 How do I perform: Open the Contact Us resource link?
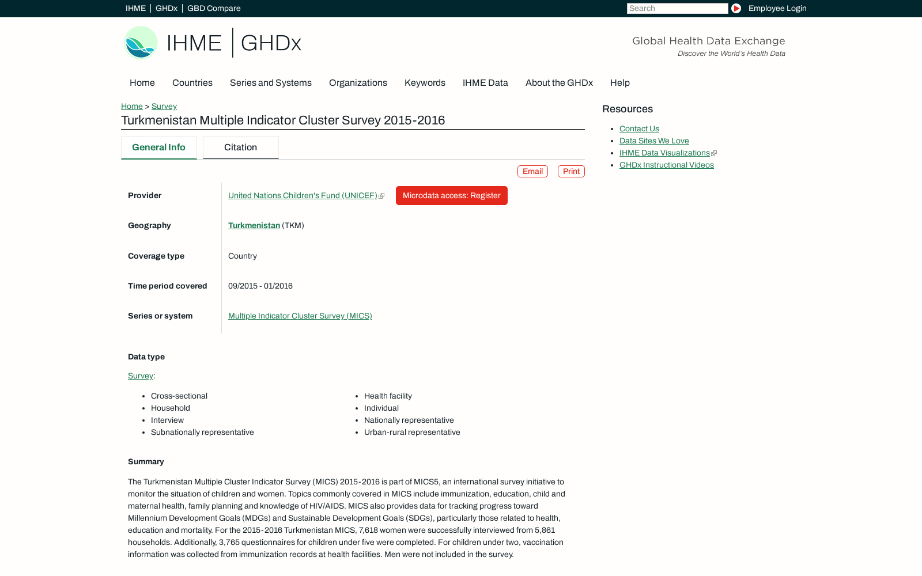pyautogui.click(x=639, y=129)
